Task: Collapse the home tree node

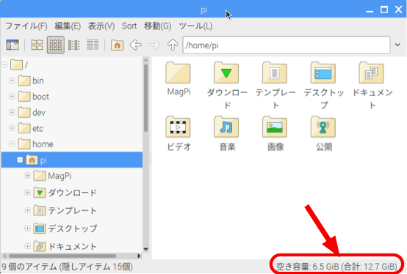Action: (x=12, y=144)
